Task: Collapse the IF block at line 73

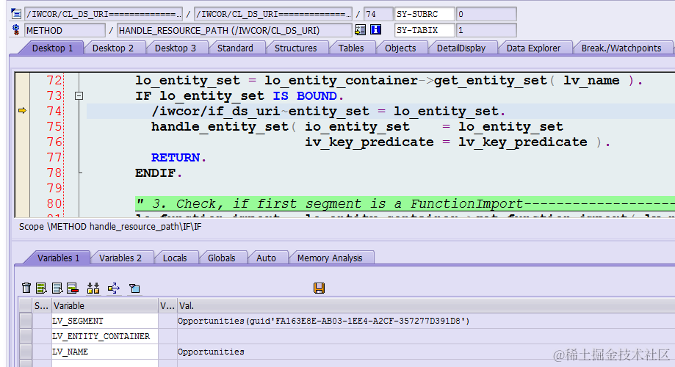Action: coord(79,95)
